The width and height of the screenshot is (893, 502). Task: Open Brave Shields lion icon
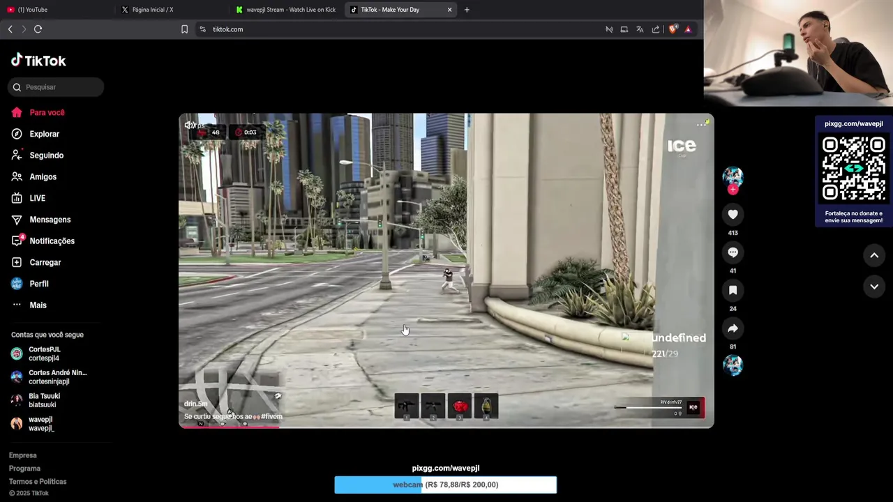(673, 29)
